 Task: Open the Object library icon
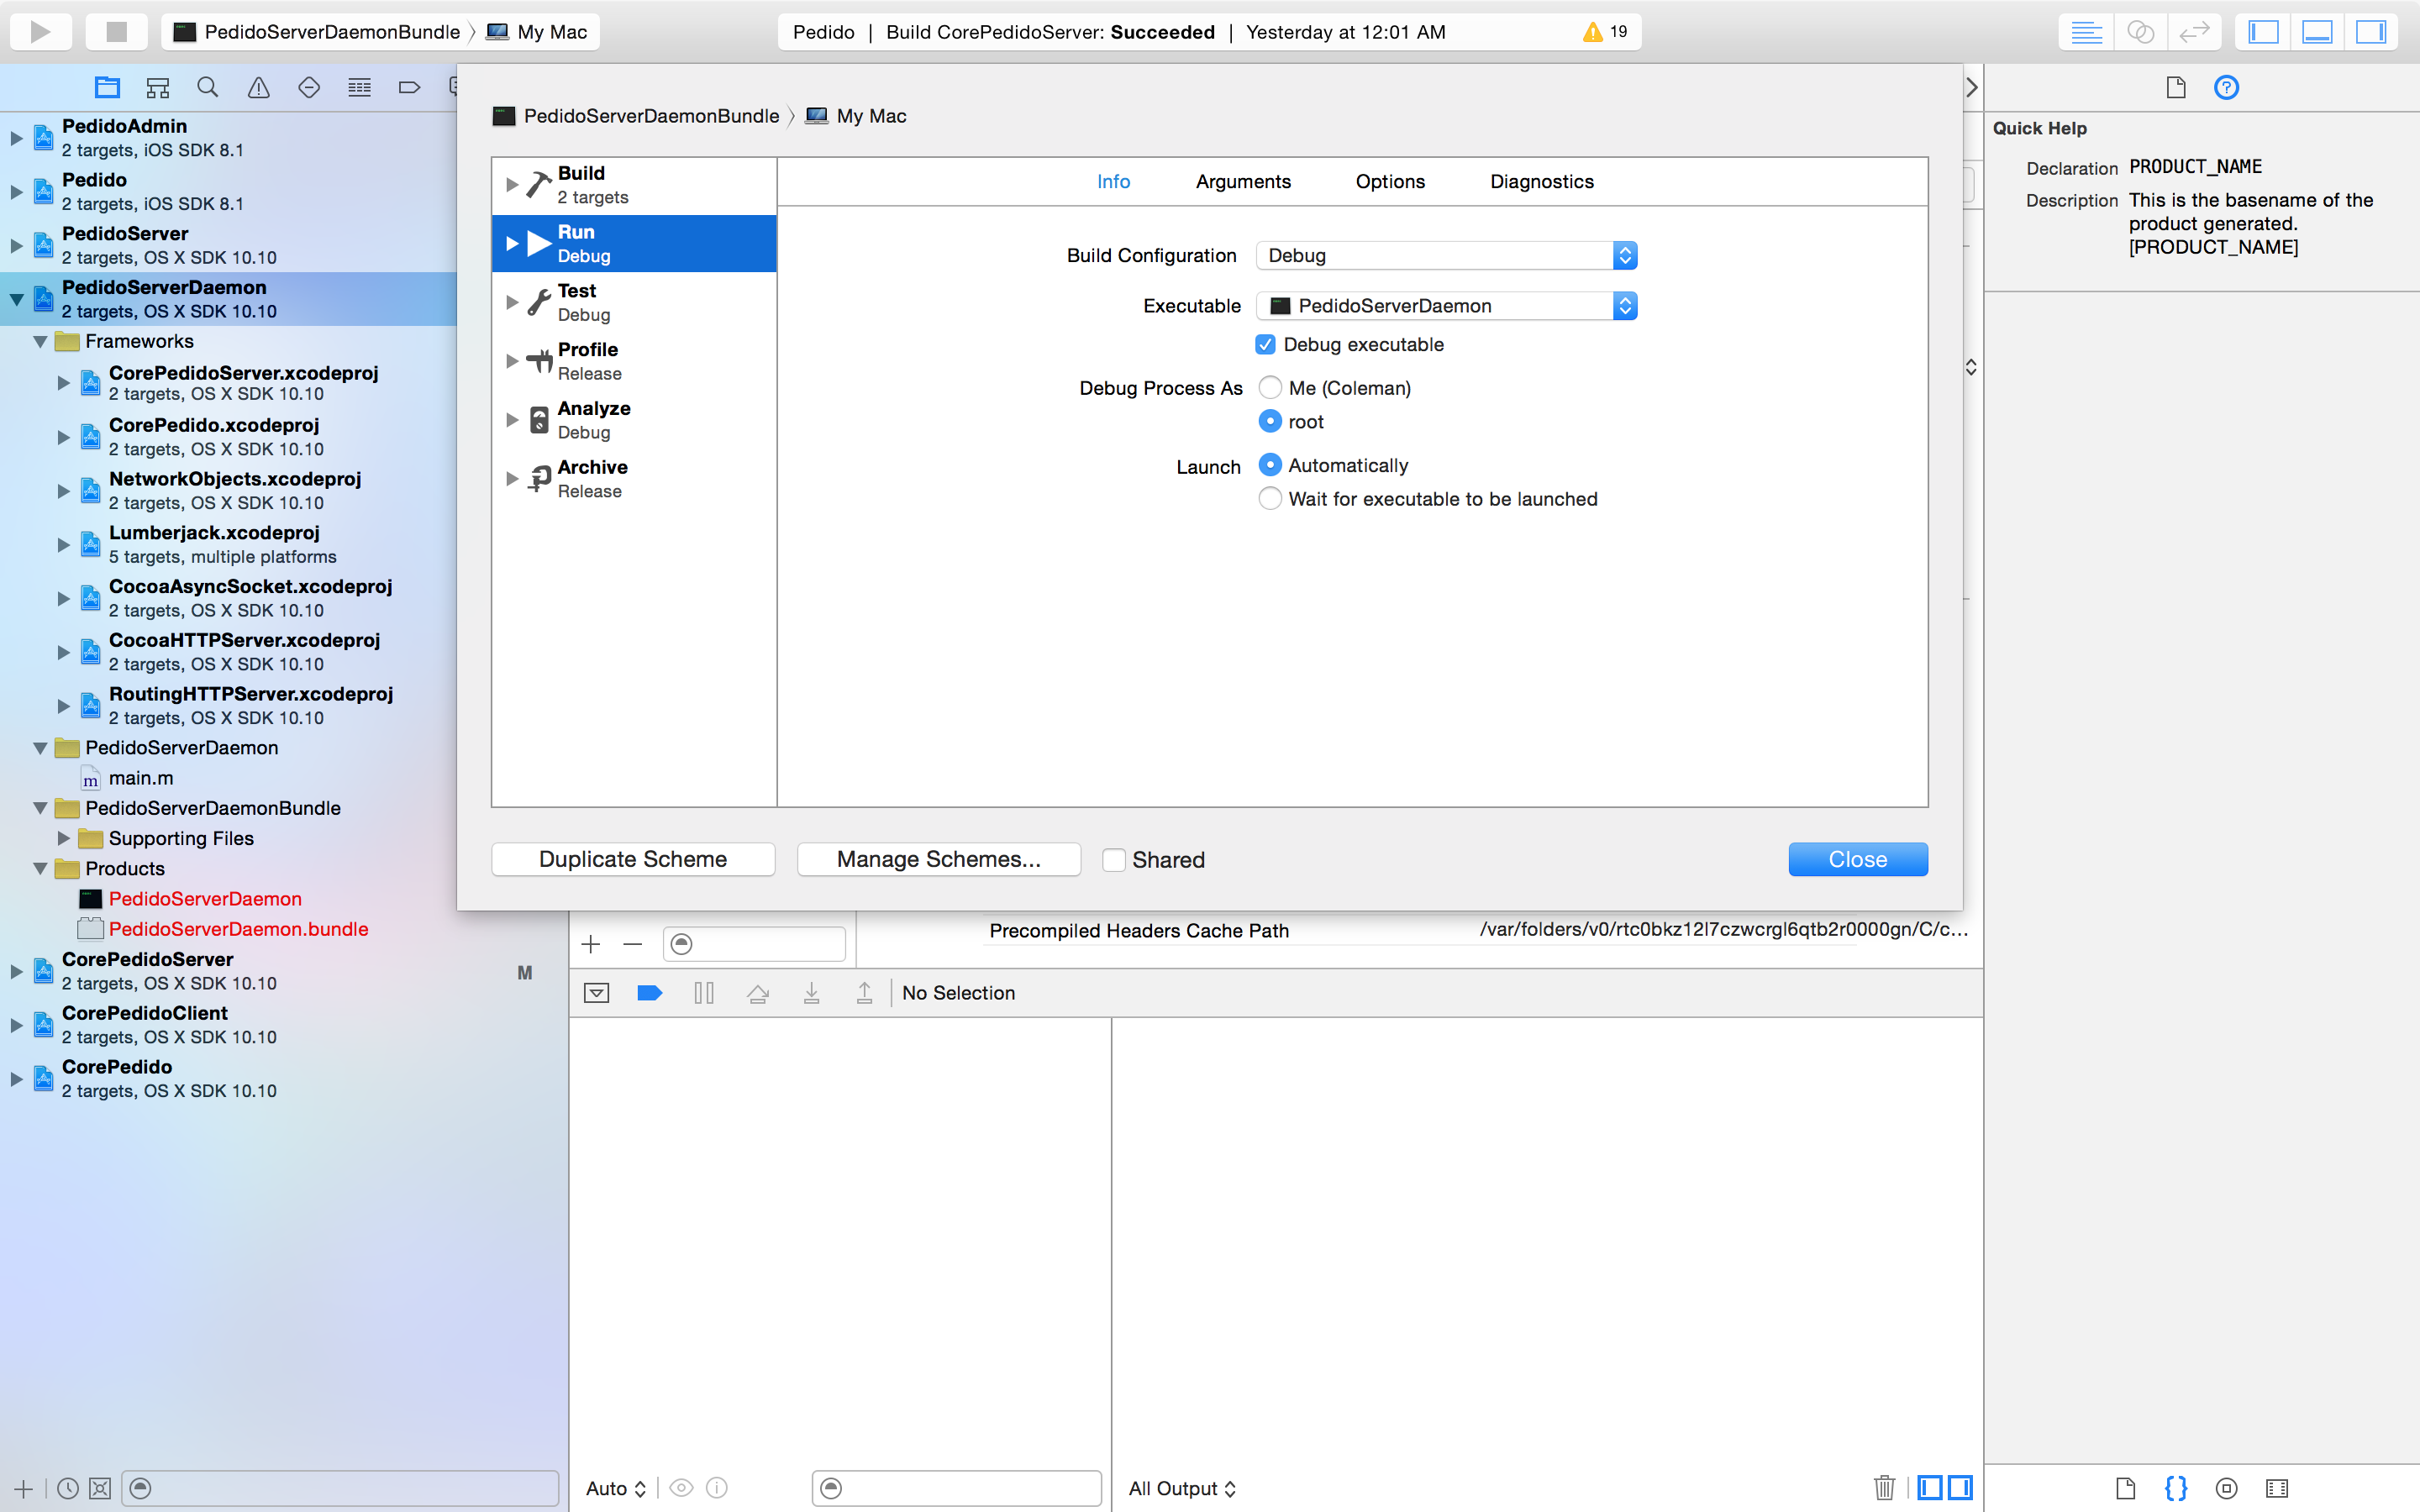click(x=2226, y=1488)
